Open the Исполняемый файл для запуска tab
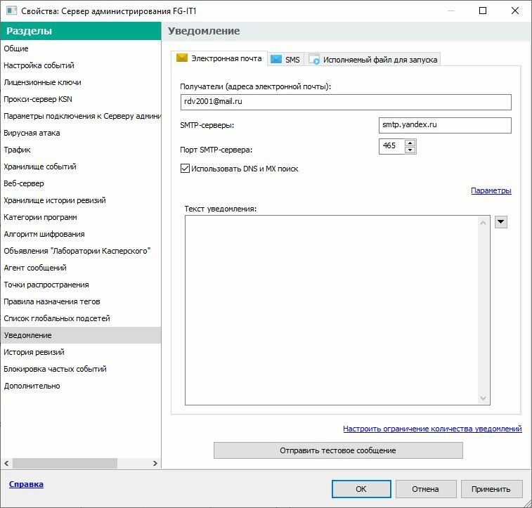Image resolution: width=532 pixels, height=508 pixels. click(372, 59)
